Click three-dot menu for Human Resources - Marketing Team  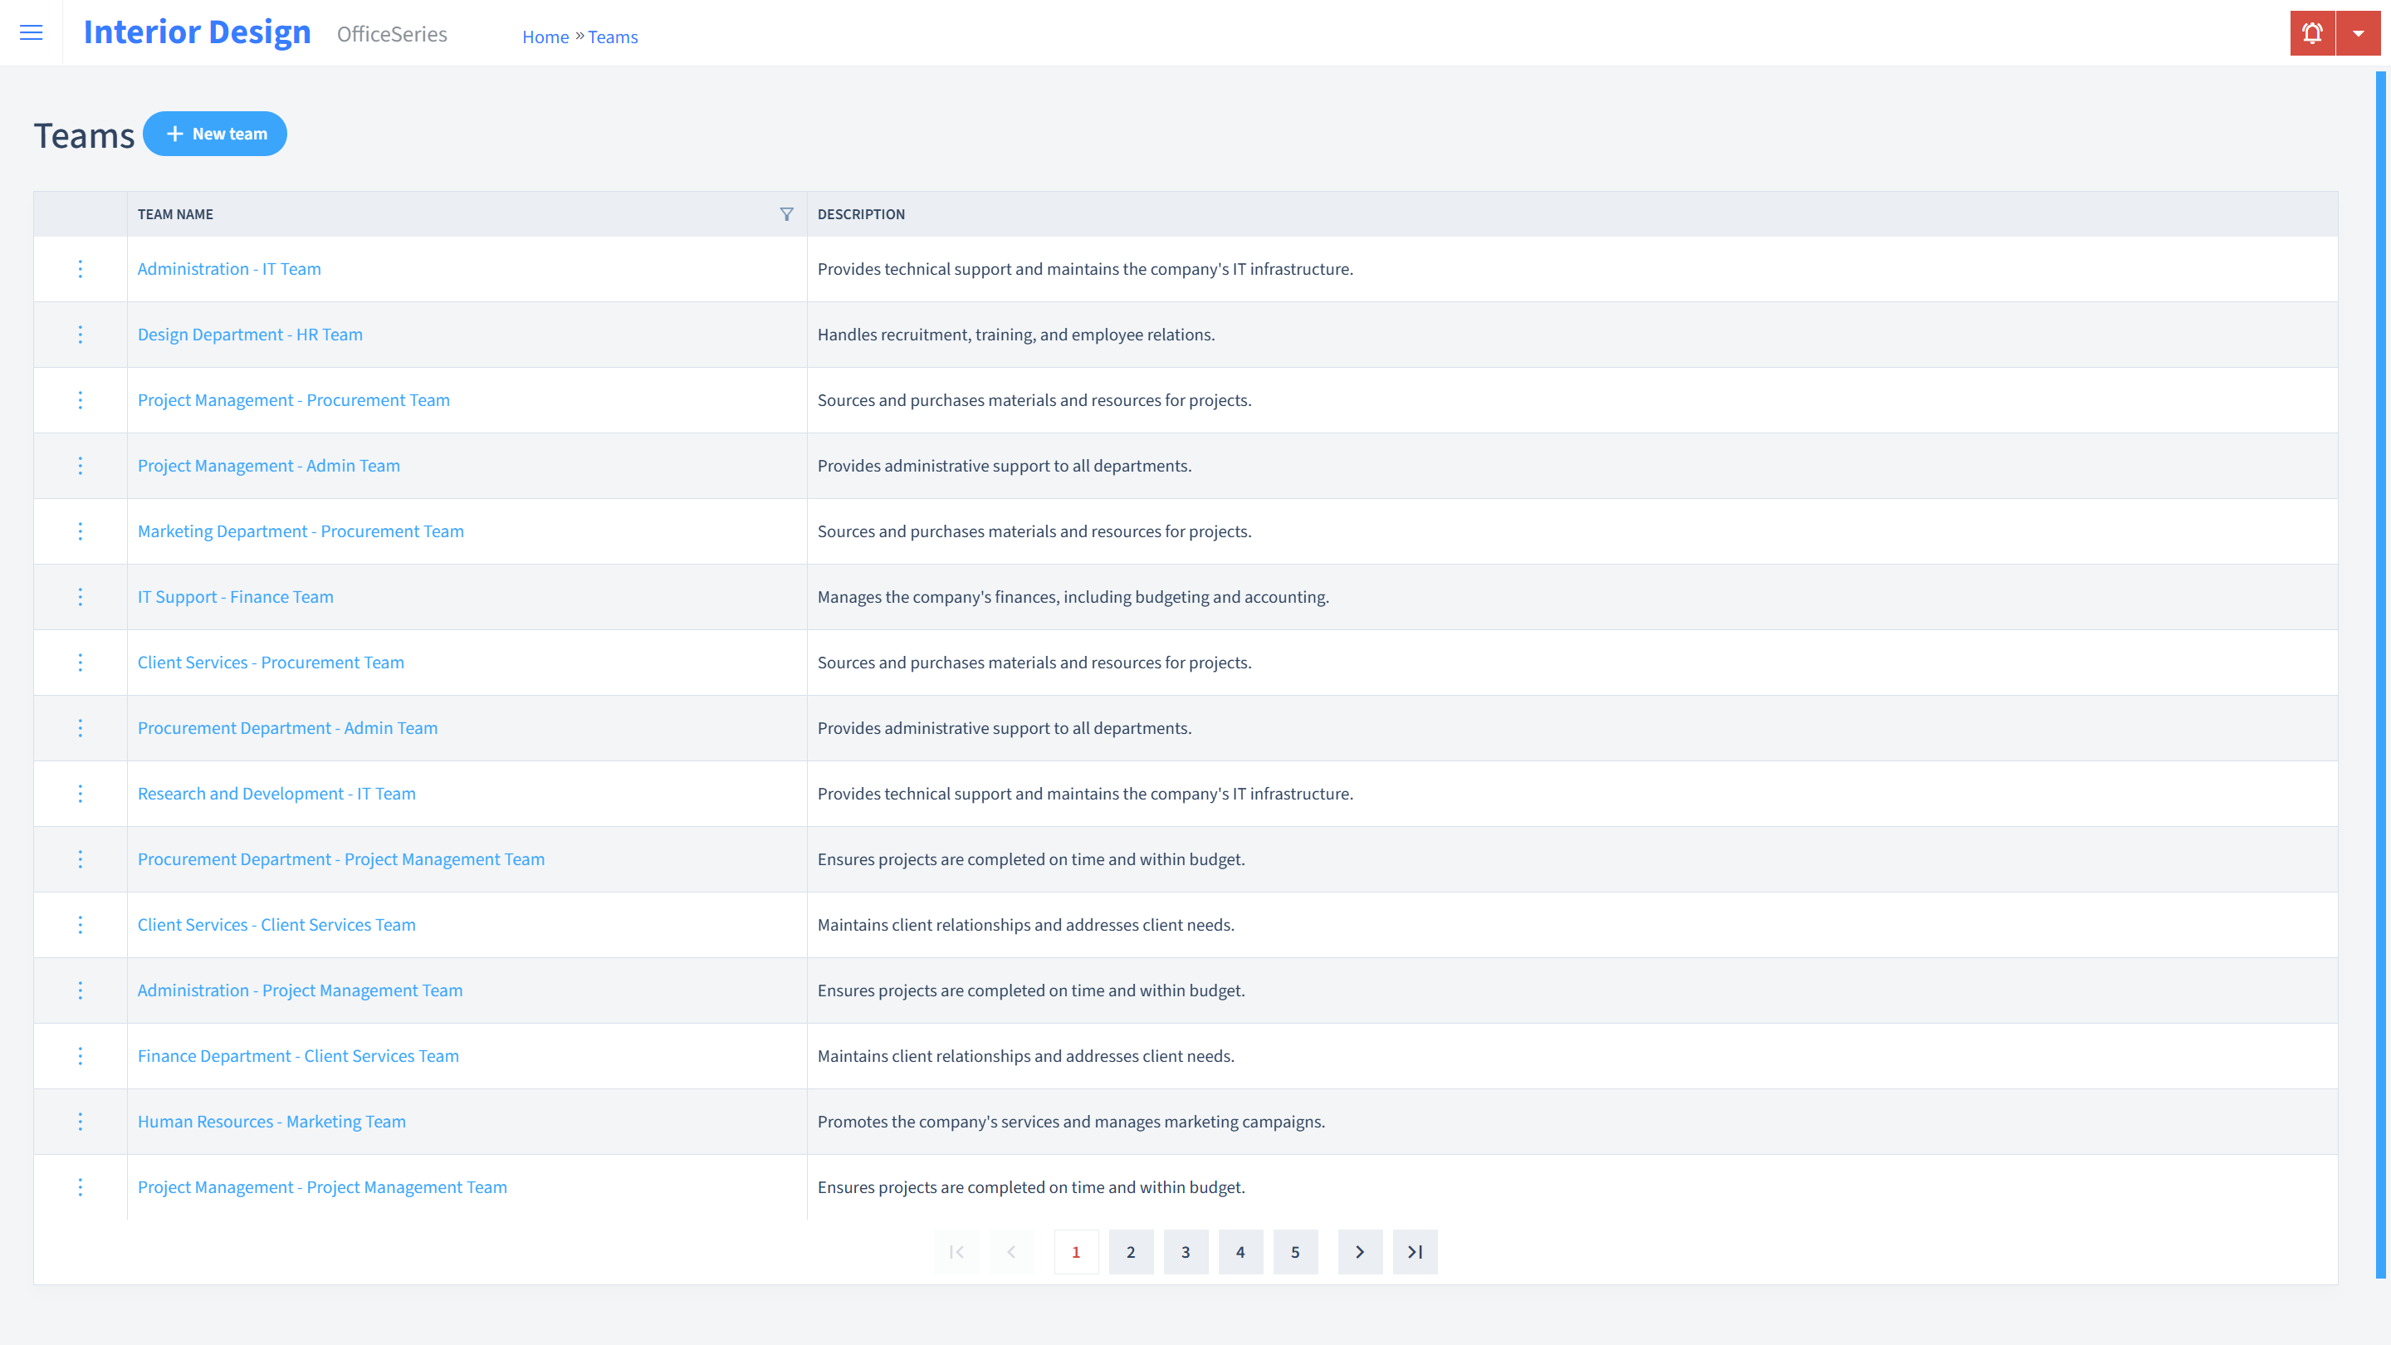pyautogui.click(x=79, y=1122)
